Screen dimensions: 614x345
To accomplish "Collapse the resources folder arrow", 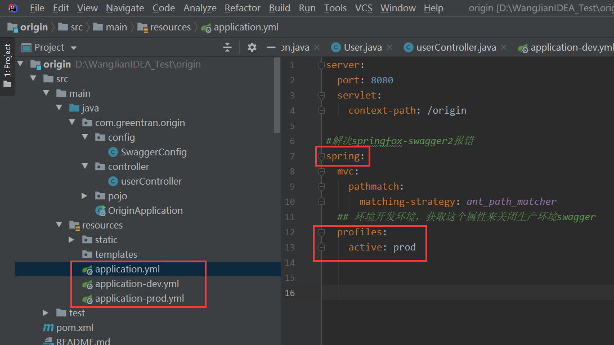I will 60,225.
